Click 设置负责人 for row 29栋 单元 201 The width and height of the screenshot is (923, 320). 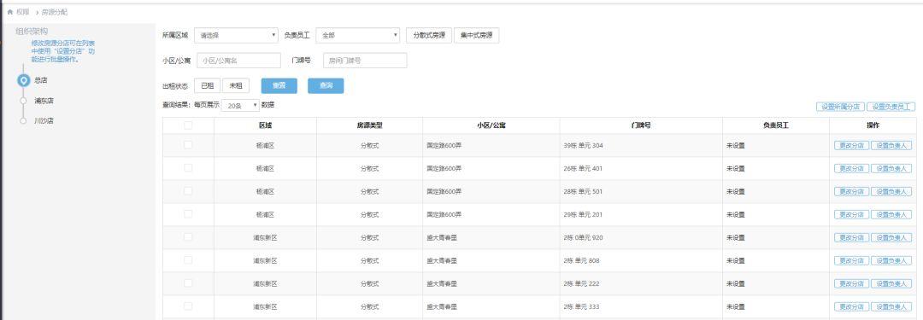(891, 215)
